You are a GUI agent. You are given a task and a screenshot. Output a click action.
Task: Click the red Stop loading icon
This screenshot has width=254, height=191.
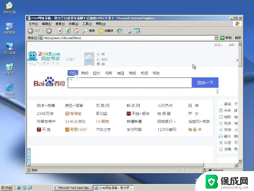tap(60, 31)
